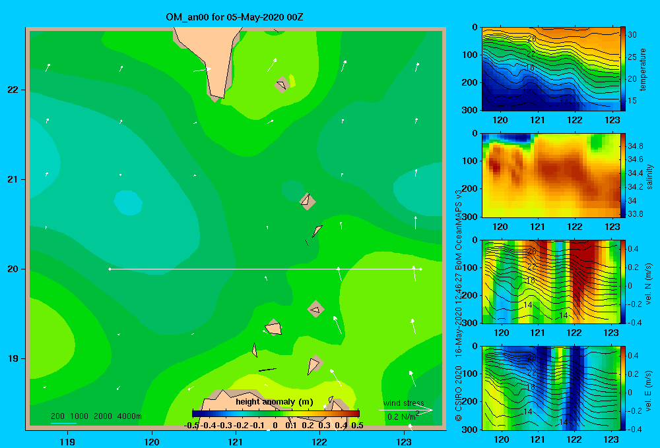Click contour label "26" in the temperature section
The height and width of the screenshot is (448, 660).
[x=531, y=39]
